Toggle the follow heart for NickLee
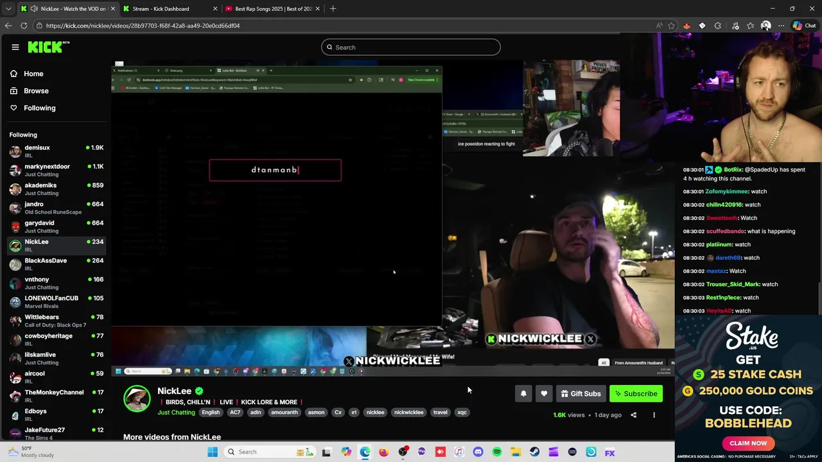Screen dimensions: 822x462 (544, 393)
